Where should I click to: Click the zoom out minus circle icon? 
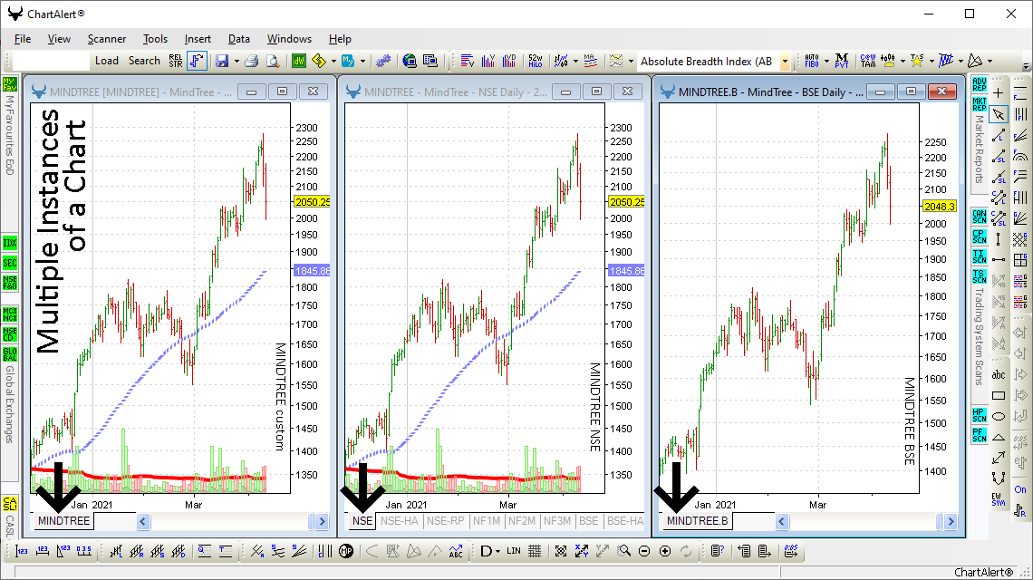coord(644,551)
